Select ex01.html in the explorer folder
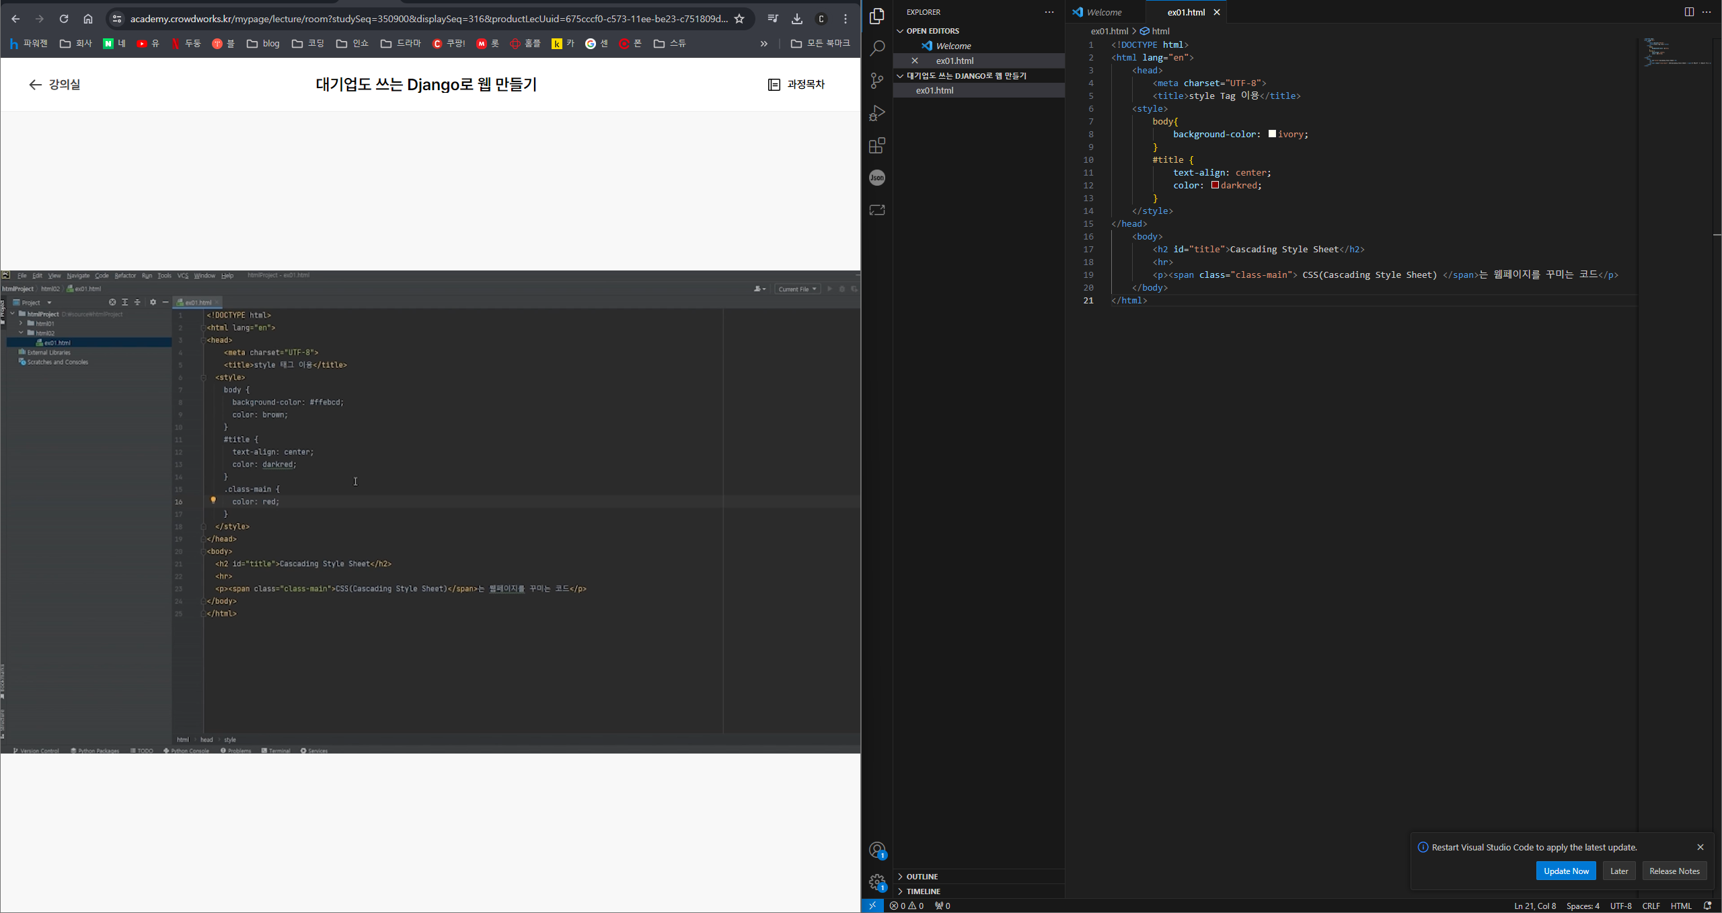The image size is (1722, 913). point(934,90)
